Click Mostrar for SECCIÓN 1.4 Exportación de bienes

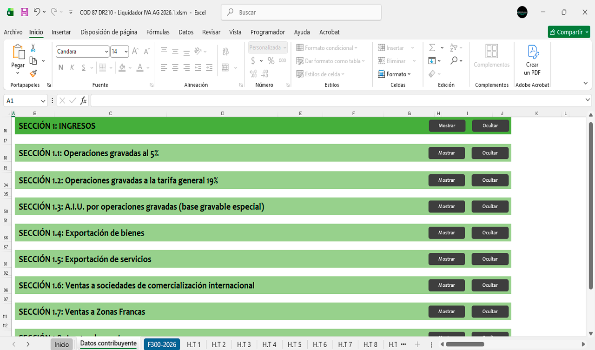pyautogui.click(x=446, y=233)
